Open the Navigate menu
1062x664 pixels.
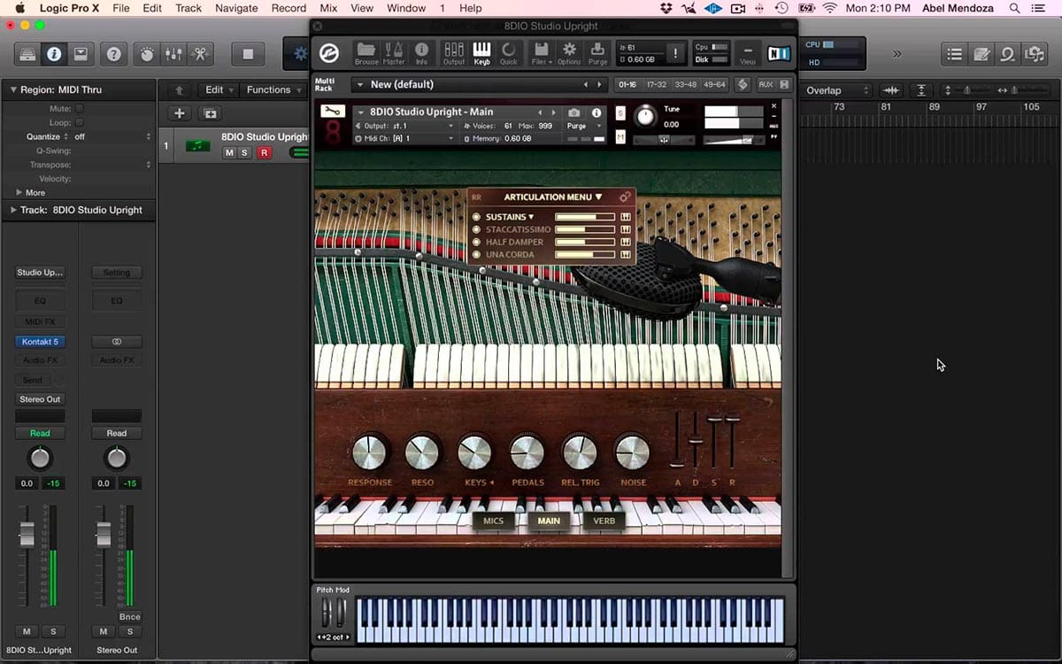(236, 8)
